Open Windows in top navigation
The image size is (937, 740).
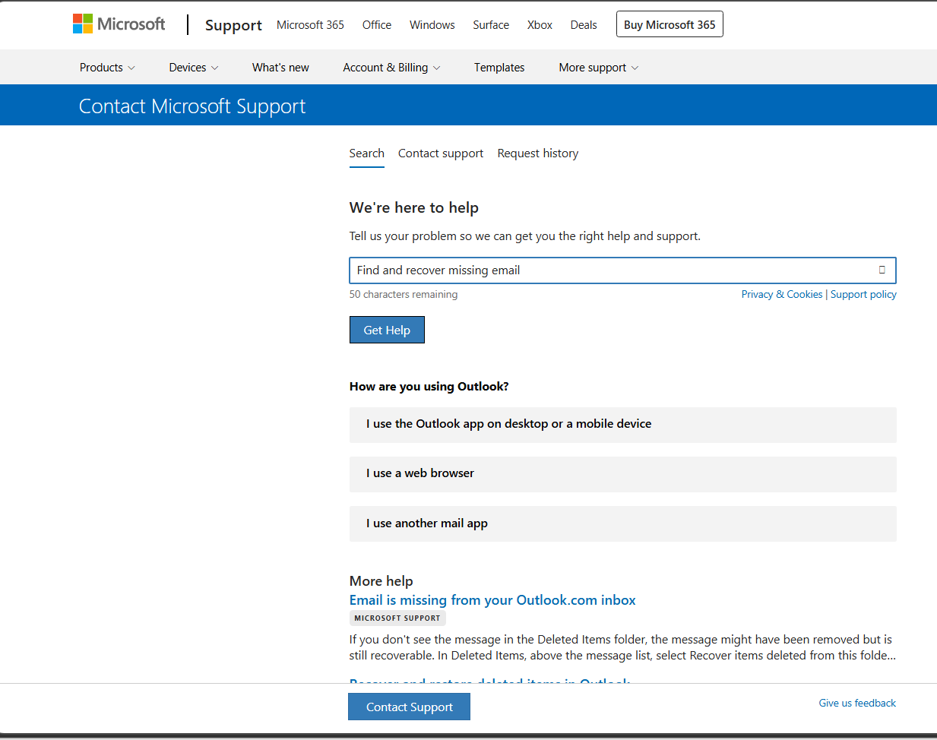click(x=432, y=25)
